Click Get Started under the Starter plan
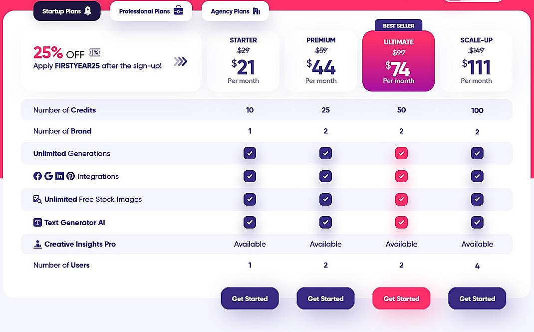Image resolution: width=534 pixels, height=332 pixels. coord(250,298)
